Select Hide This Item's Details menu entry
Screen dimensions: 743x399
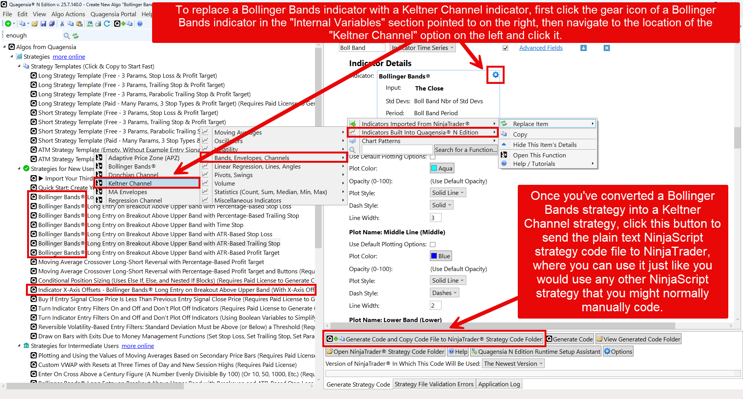click(x=548, y=145)
